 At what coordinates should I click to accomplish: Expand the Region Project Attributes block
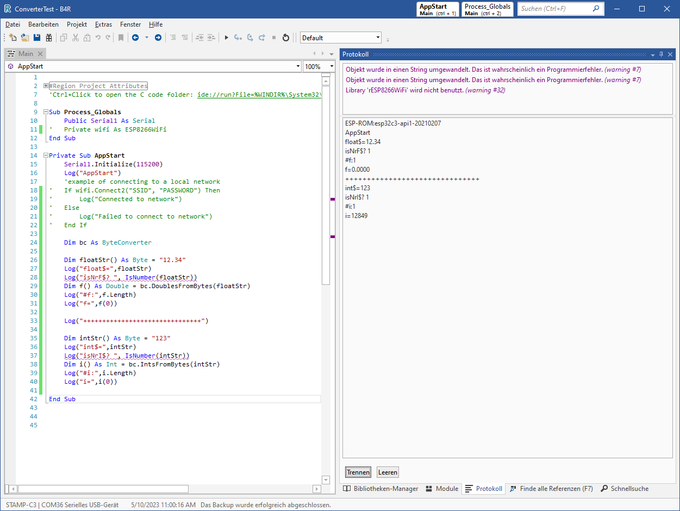point(46,86)
